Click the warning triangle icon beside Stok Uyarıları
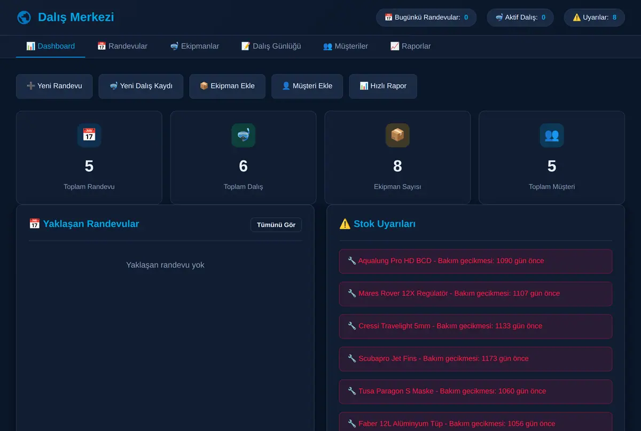Image resolution: width=641 pixels, height=431 pixels. tap(345, 224)
